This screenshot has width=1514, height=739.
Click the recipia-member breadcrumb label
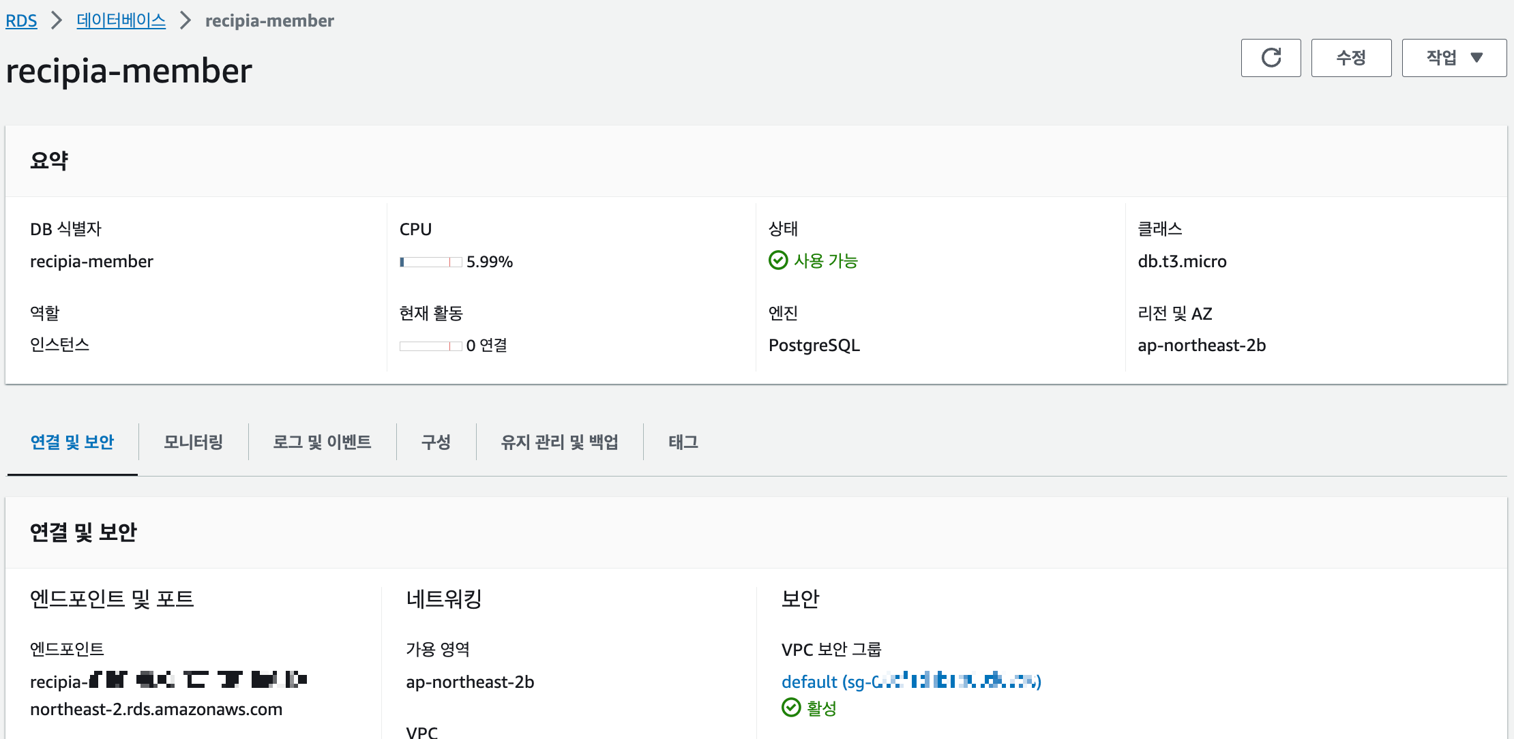(x=269, y=20)
